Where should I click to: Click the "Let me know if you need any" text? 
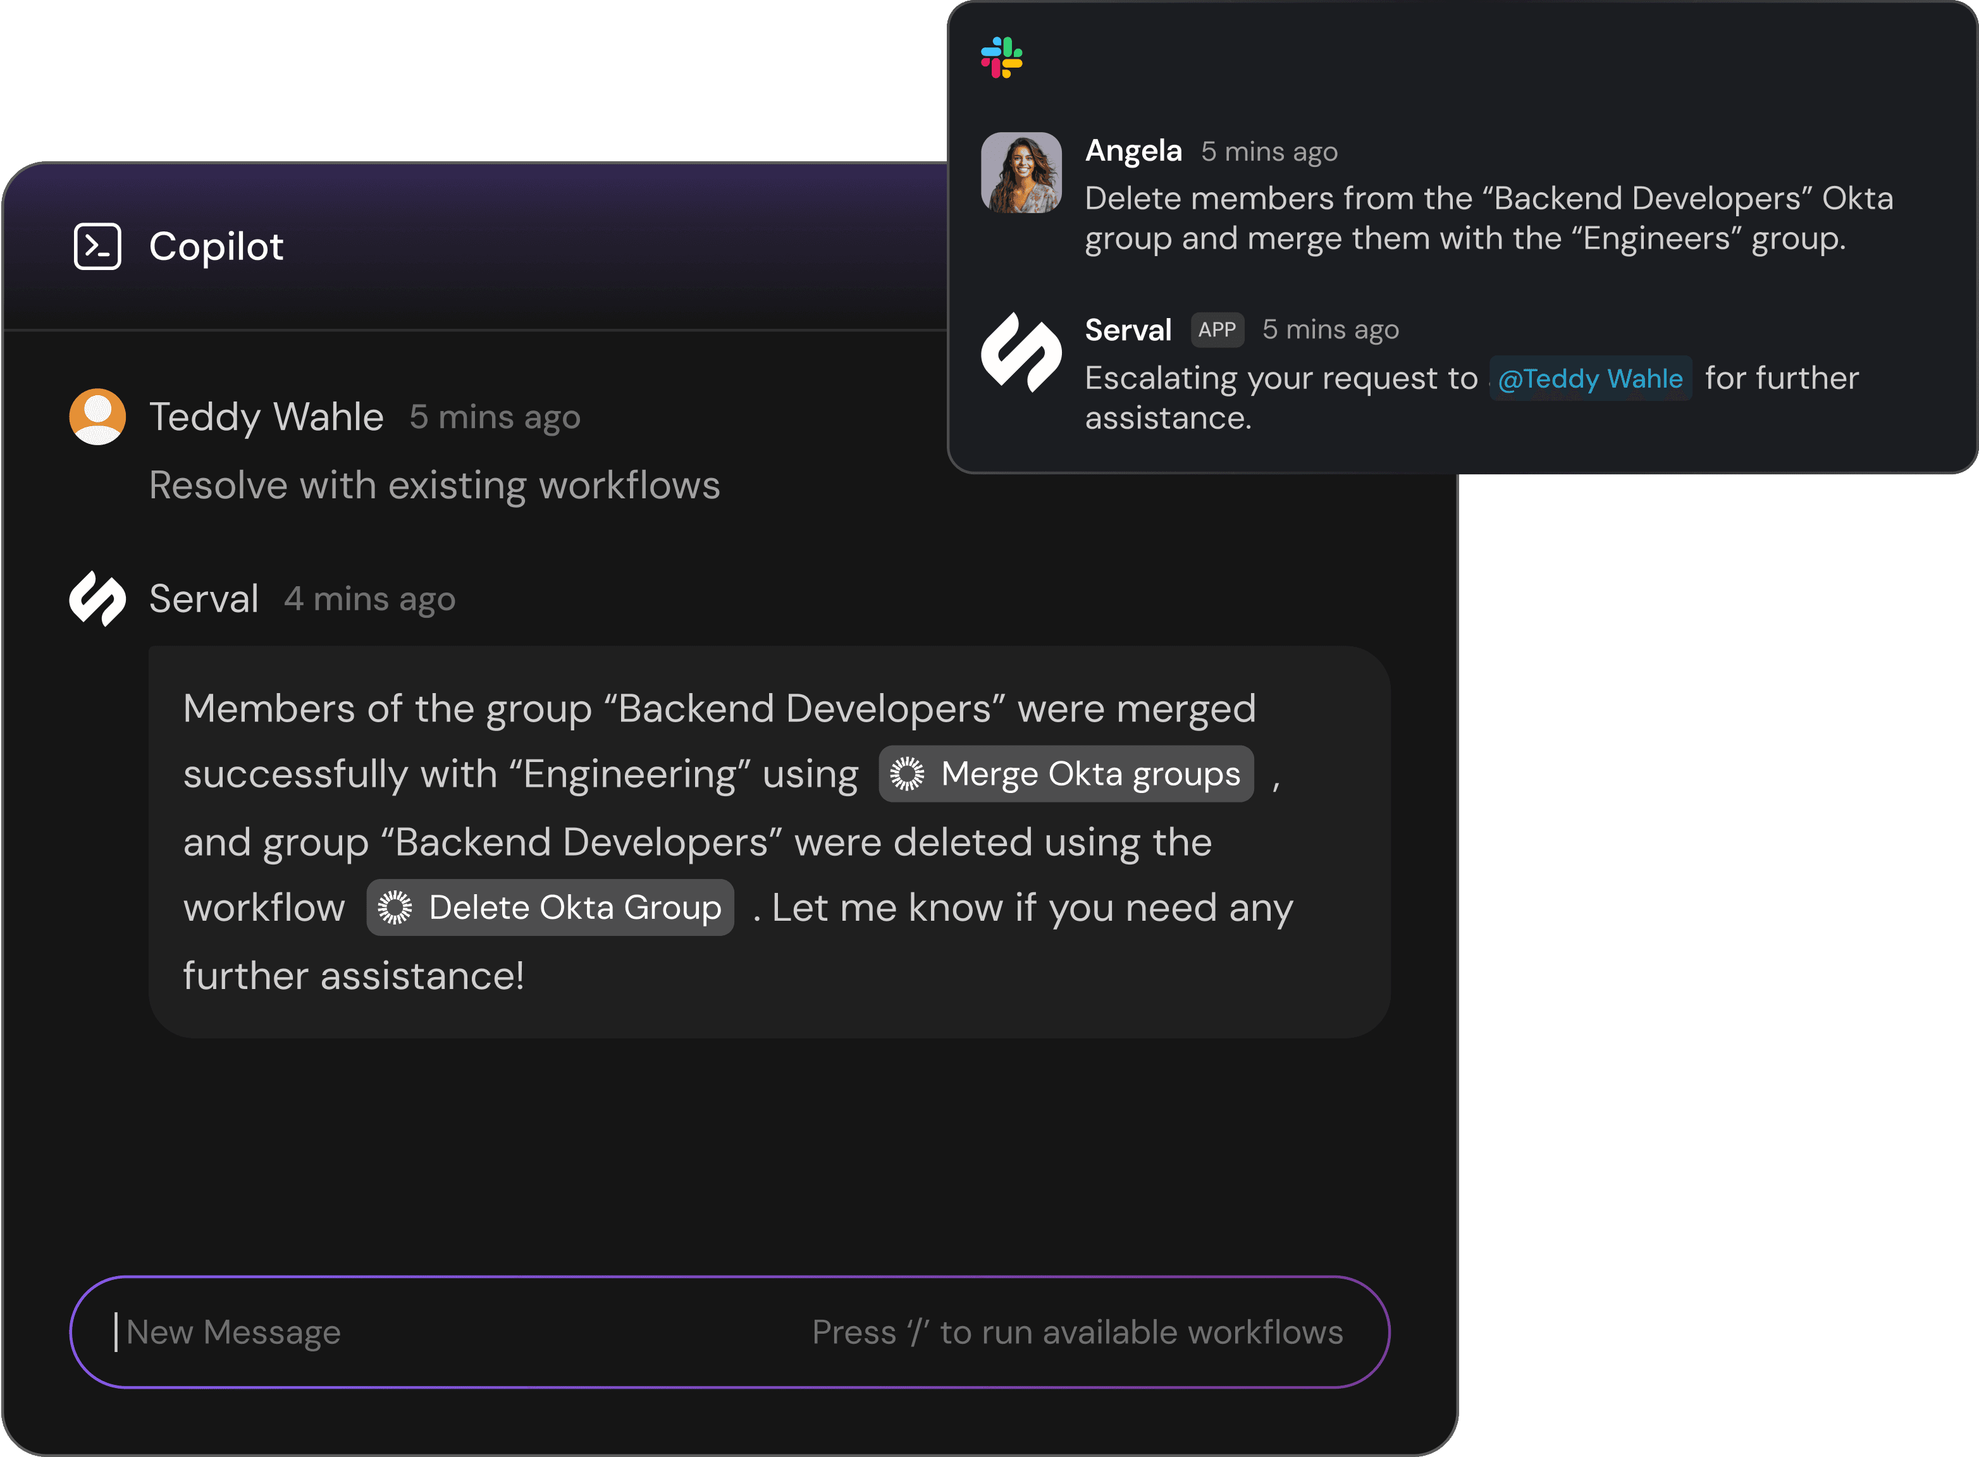[1033, 909]
